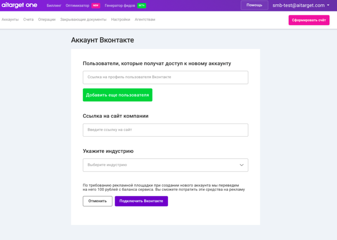Switch to the Настройки tab

[121, 19]
